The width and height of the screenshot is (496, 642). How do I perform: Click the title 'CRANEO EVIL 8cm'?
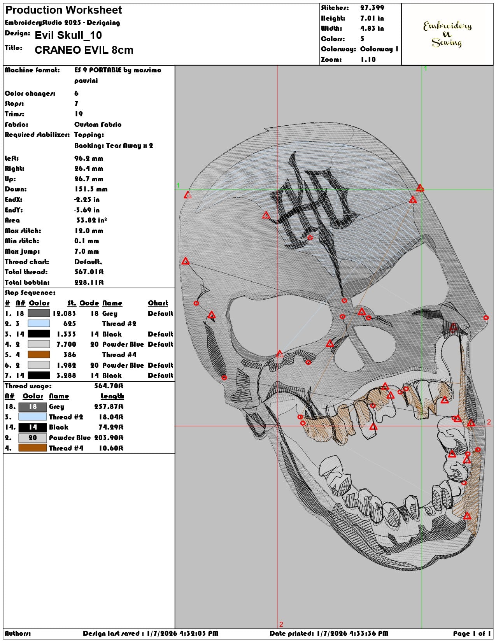click(x=84, y=50)
